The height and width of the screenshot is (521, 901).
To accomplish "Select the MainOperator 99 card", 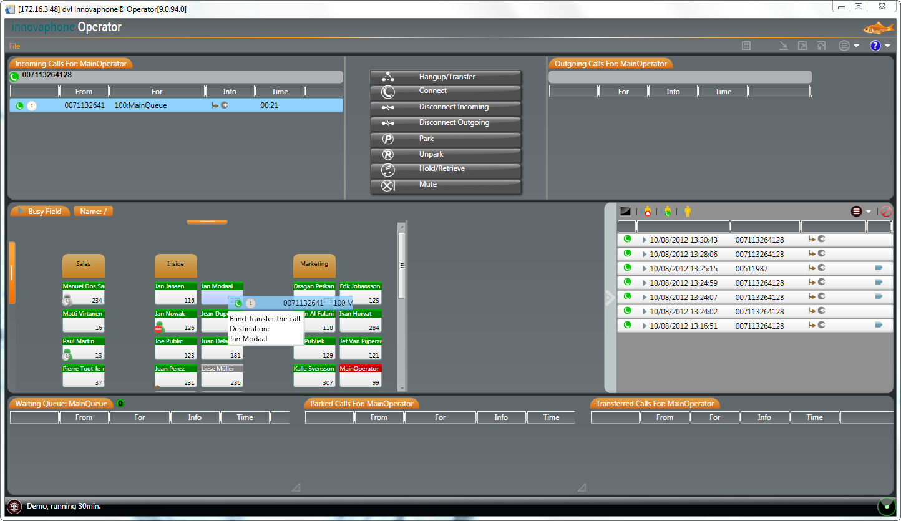I will (x=361, y=376).
